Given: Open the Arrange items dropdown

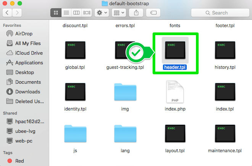Looking at the screenshot, I should (119, 13).
